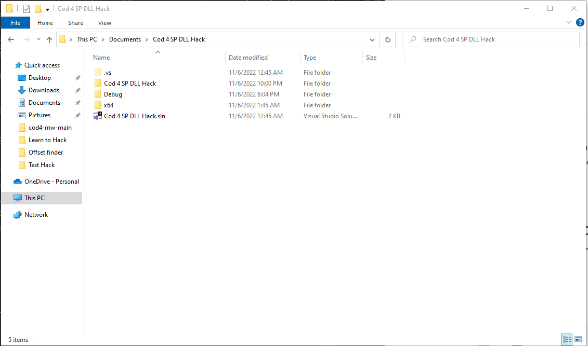Click the Visual Studio Solu... type cell
The width and height of the screenshot is (588, 346).
330,116
